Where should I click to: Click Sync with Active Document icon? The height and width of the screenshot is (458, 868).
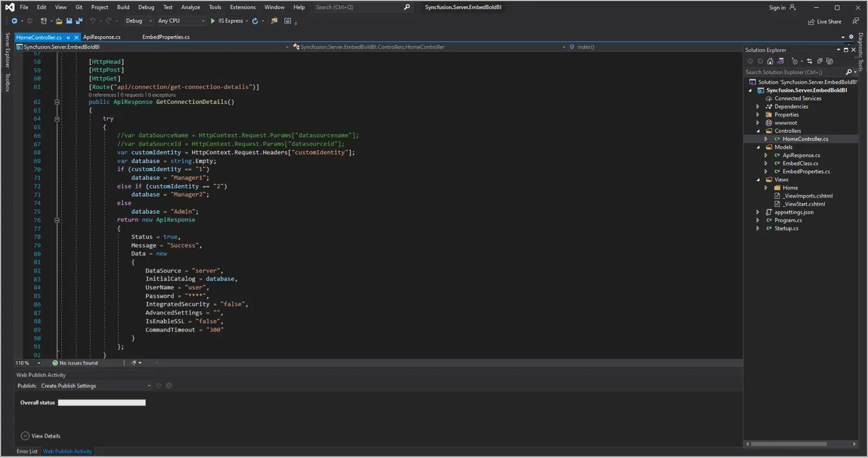tap(809, 61)
